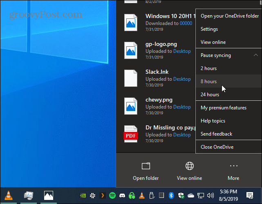This screenshot has height=204, width=262.
Task: Click the Windows Security shield icon
Action: pos(181,195)
